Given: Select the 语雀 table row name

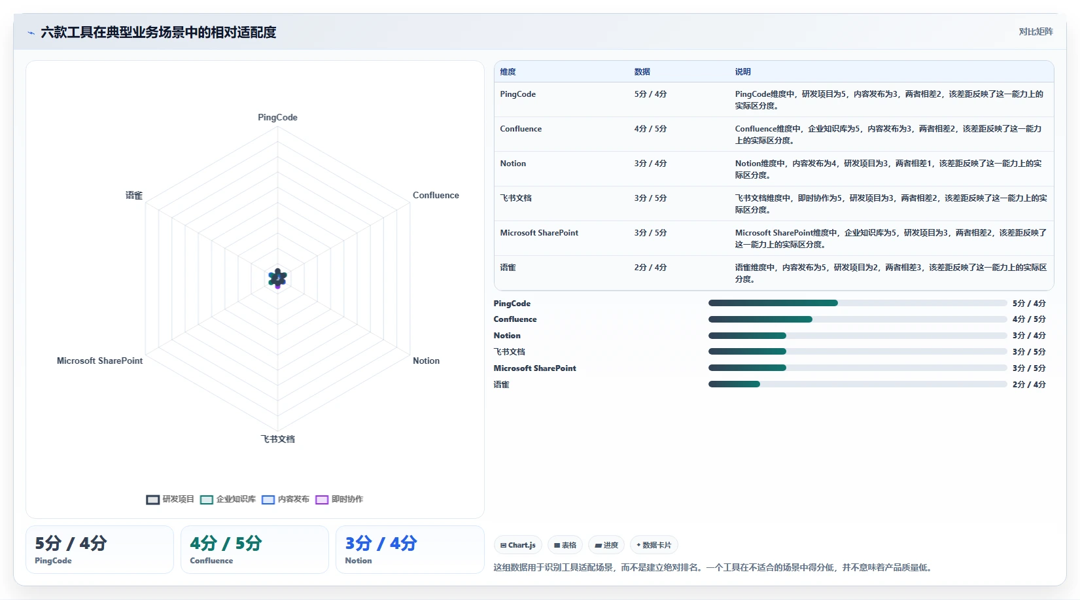Looking at the screenshot, I should 508,268.
